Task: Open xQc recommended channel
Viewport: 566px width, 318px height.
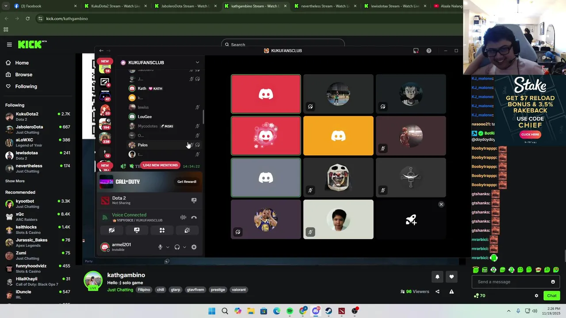Action: tap(38, 216)
